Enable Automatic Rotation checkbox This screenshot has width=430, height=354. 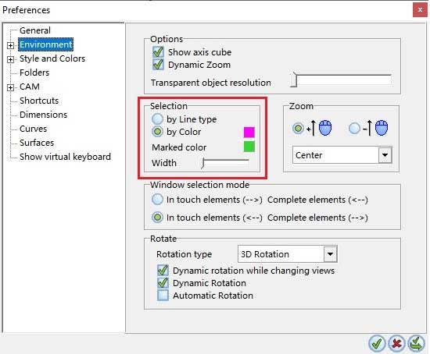coord(163,296)
